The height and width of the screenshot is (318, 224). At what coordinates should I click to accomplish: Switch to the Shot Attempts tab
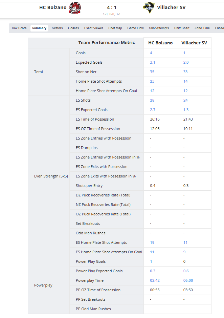pos(159,28)
